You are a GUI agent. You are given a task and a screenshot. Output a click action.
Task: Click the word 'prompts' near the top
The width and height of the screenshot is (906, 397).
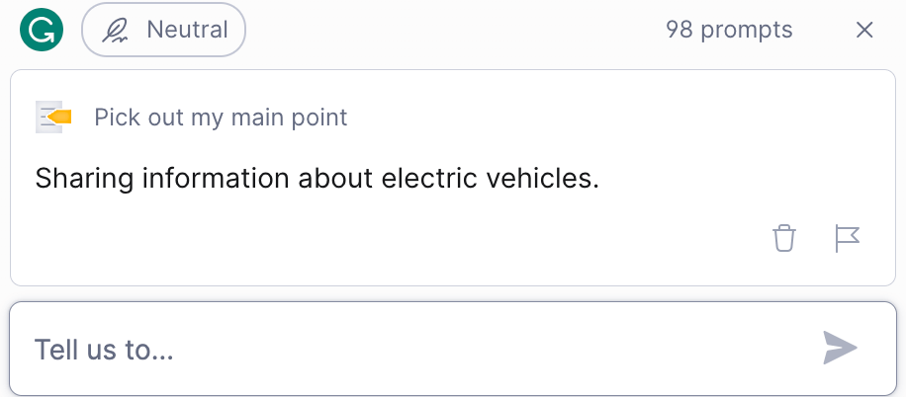[x=747, y=30]
